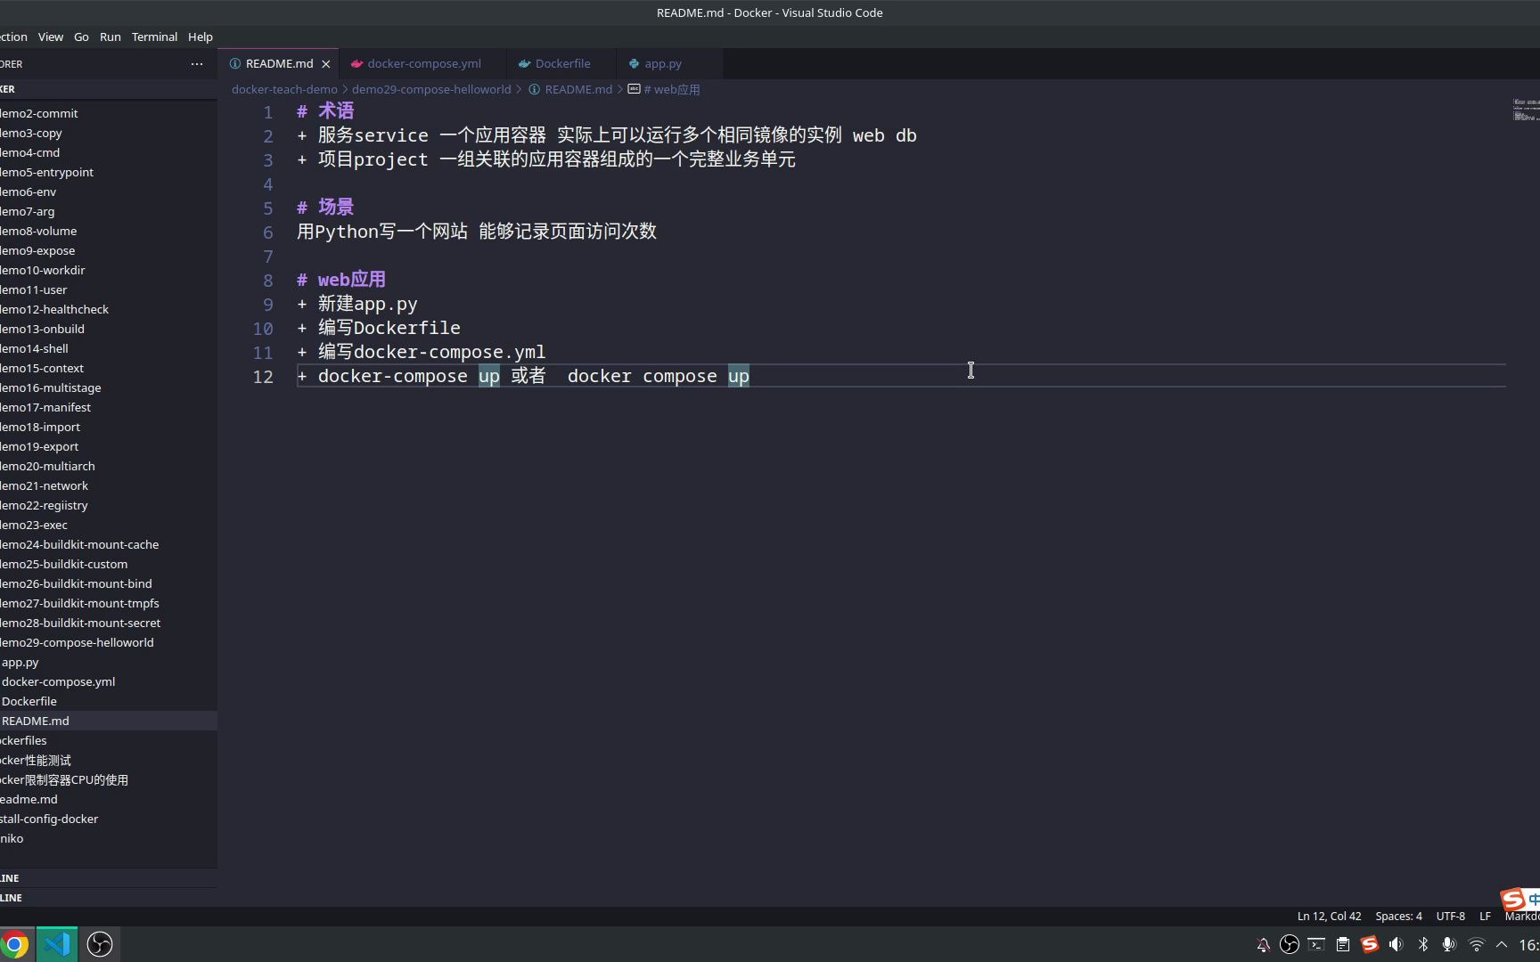Open the Help menu
The image size is (1540, 962).
[x=201, y=37]
